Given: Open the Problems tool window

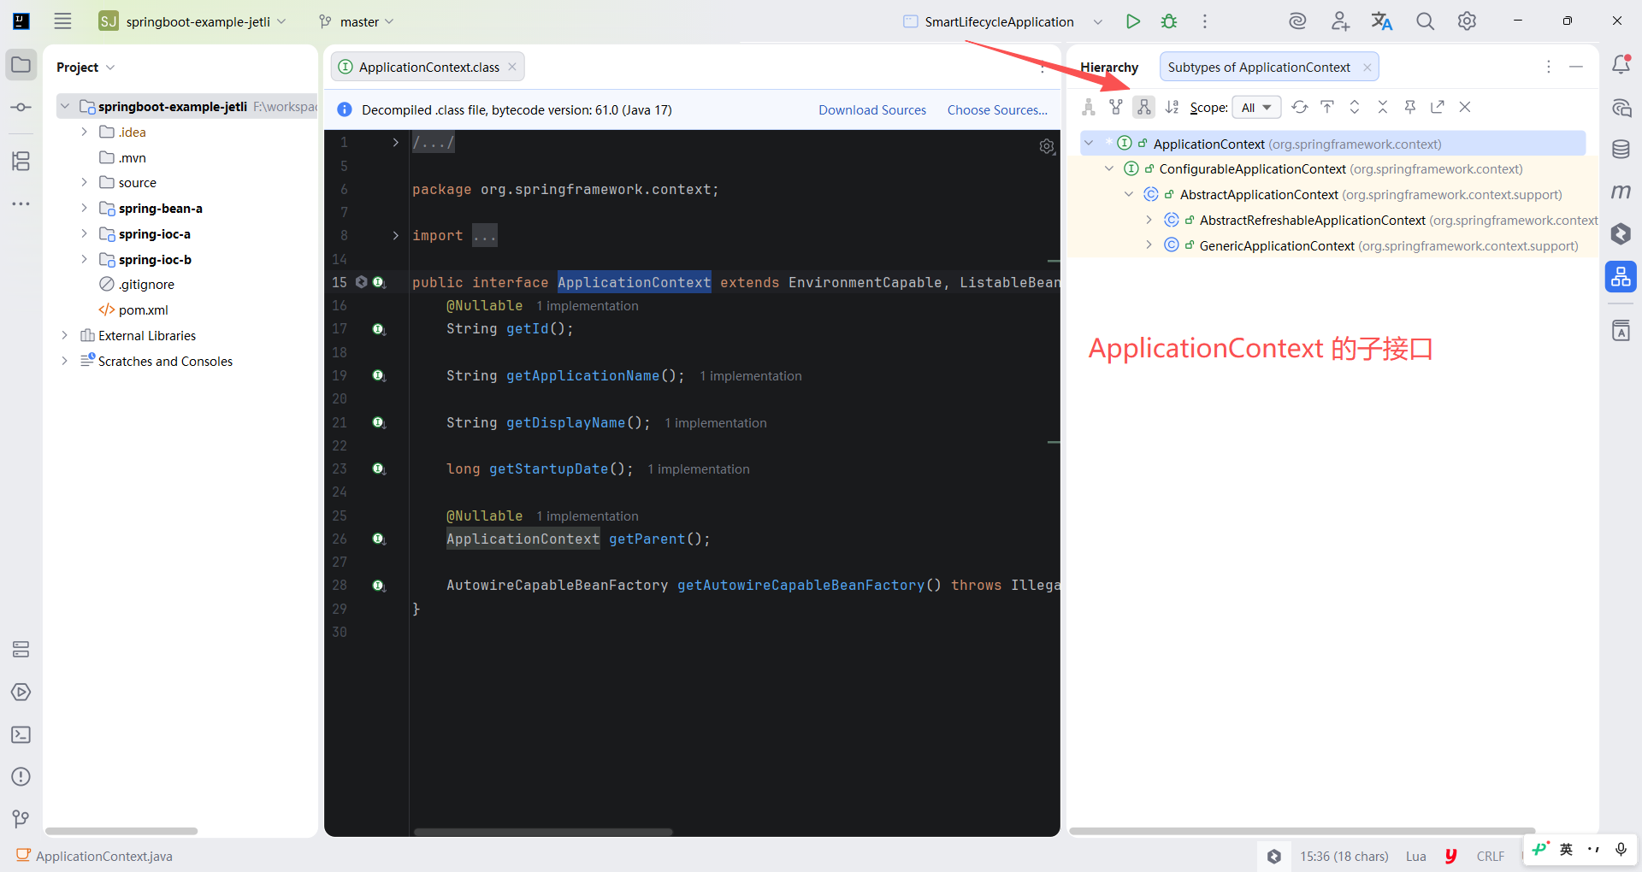Looking at the screenshot, I should tap(21, 776).
